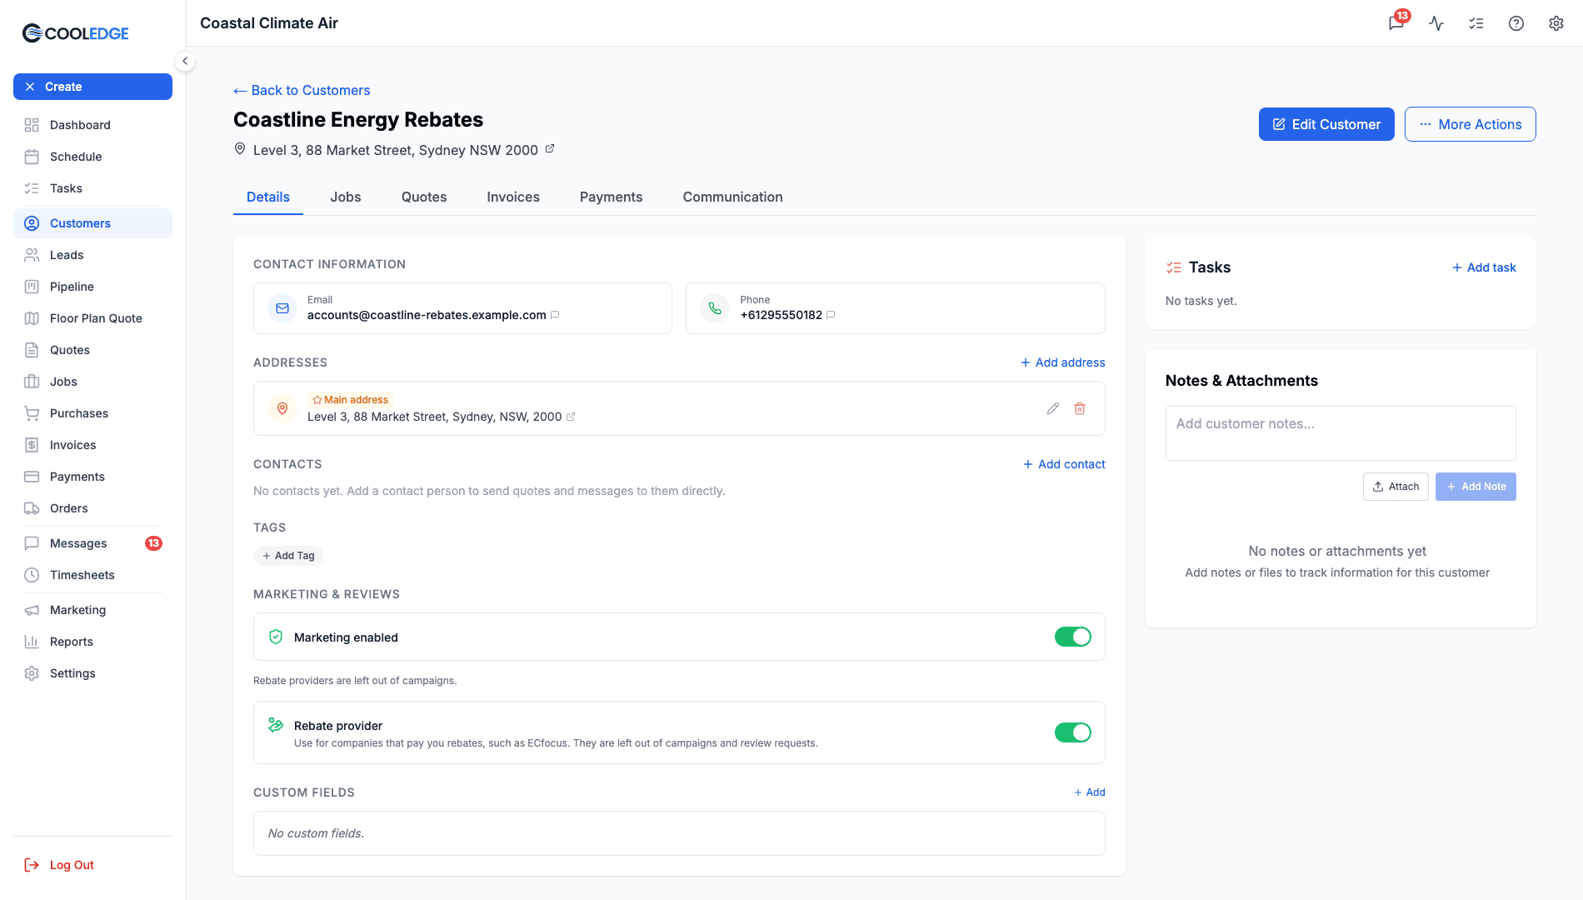Open the activity pulse icon
The image size is (1583, 900).
tap(1436, 23)
